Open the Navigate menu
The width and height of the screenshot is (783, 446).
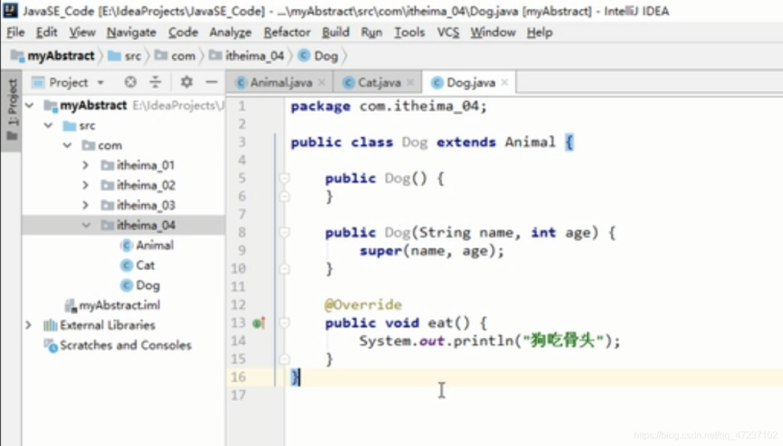[x=131, y=33]
